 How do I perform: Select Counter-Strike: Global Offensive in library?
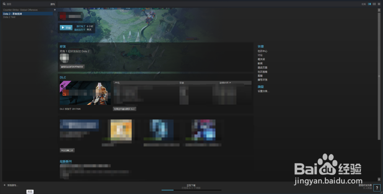coord(20,10)
